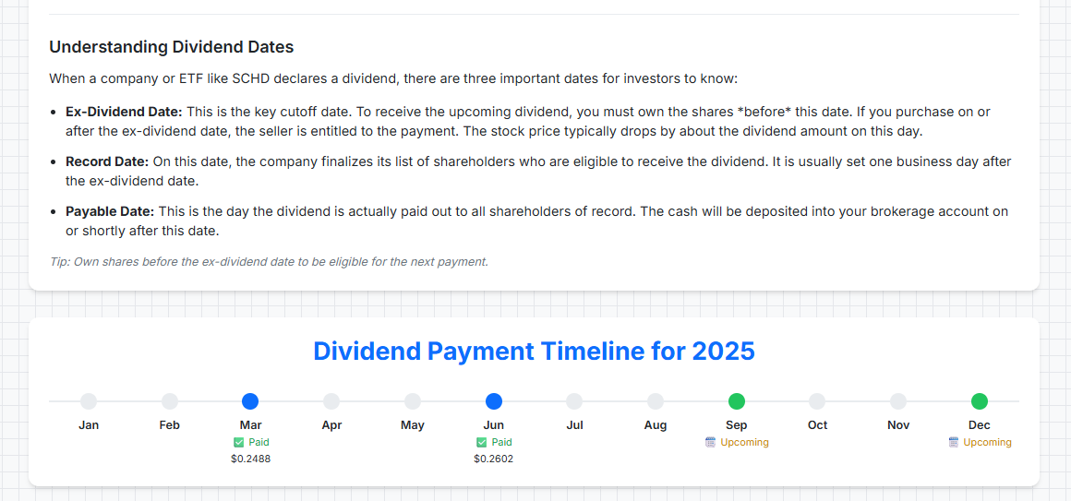Click the Mar month label
Viewport: 1071px width, 501px height.
(251, 425)
